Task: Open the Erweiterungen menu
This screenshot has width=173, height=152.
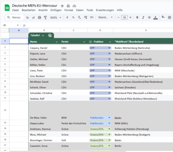Action: 105,10
